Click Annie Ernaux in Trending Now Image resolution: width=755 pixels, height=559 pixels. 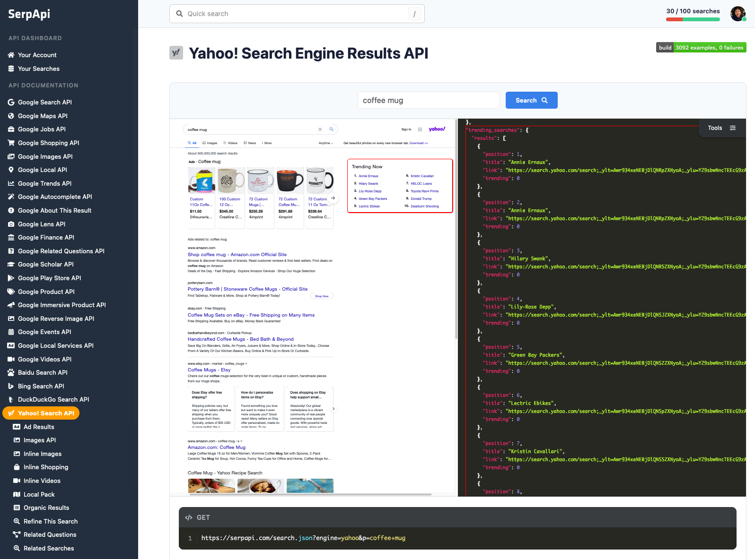(x=369, y=176)
